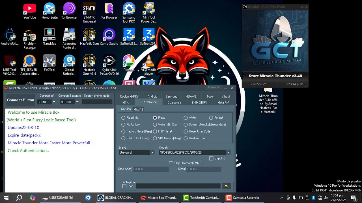Viewport: 362px width, 203px height.
Task: Expand Comport Baudrate 921600 dropdown
Action: coord(77,102)
